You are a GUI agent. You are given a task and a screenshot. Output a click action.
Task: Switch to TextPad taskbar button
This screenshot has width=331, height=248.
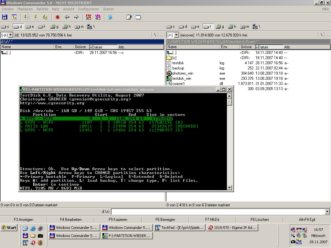[180, 228]
